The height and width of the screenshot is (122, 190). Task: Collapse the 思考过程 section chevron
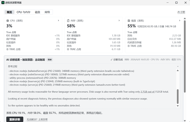coord(178,66)
